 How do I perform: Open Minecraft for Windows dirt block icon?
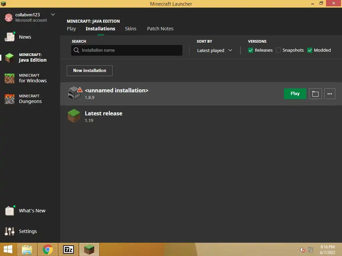click(x=10, y=78)
